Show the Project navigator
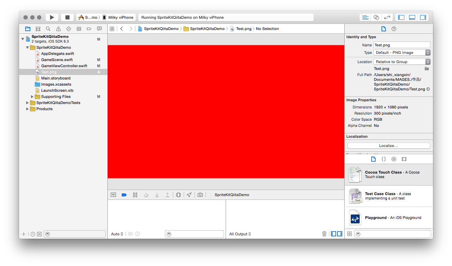452x266 pixels. (x=28, y=29)
